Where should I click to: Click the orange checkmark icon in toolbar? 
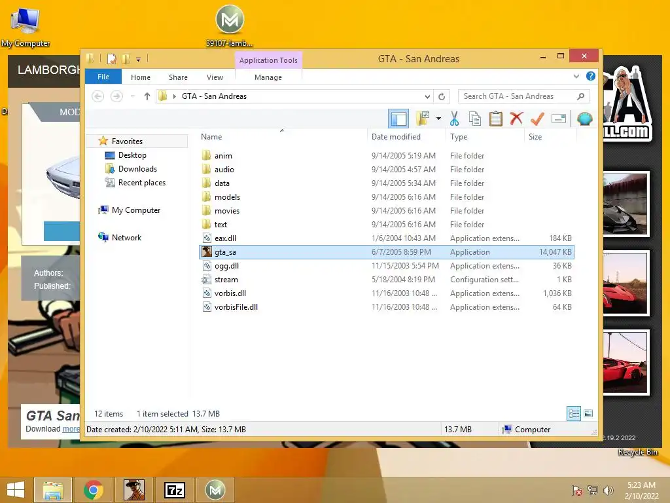click(537, 119)
